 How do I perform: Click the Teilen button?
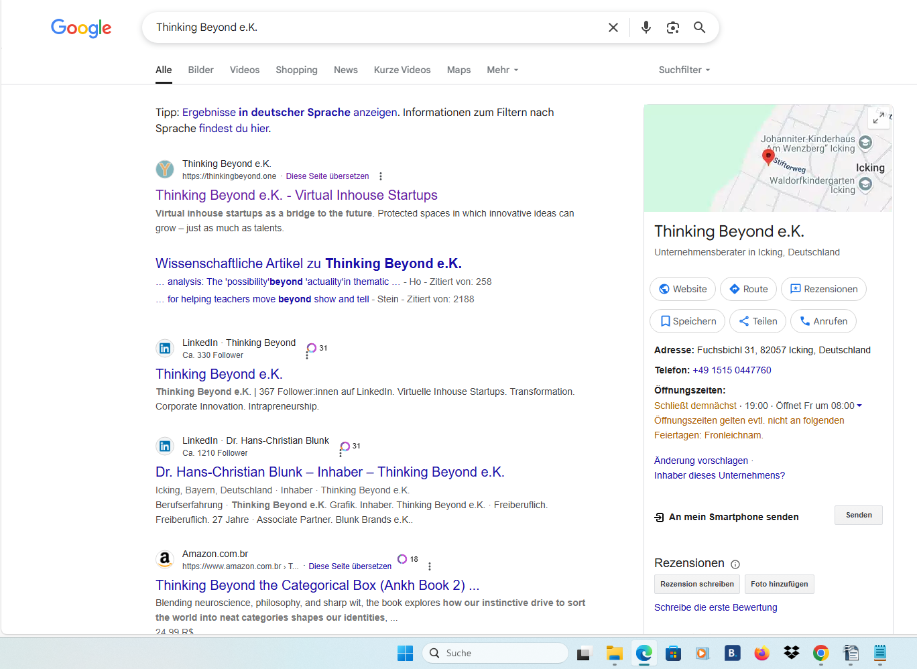click(757, 321)
